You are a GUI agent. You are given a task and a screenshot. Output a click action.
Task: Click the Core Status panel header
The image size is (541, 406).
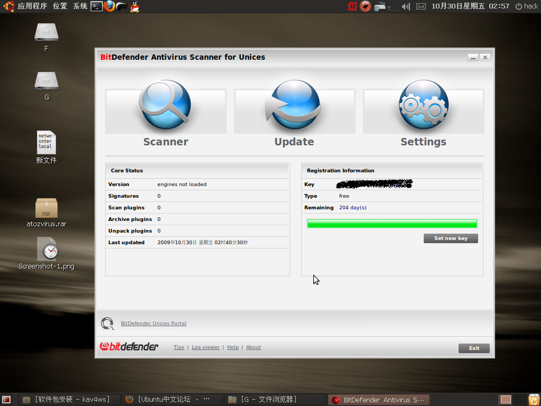pos(197,171)
